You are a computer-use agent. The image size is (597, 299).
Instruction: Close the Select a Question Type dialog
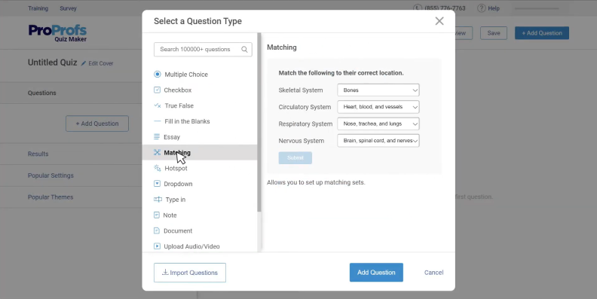point(439,21)
